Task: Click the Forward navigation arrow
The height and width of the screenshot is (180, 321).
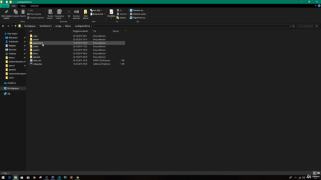Action: (x=8, y=26)
